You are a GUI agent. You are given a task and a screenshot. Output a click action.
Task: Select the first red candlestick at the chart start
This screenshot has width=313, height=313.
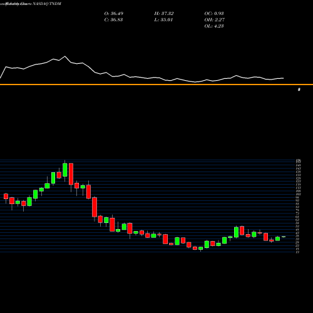click(6, 197)
